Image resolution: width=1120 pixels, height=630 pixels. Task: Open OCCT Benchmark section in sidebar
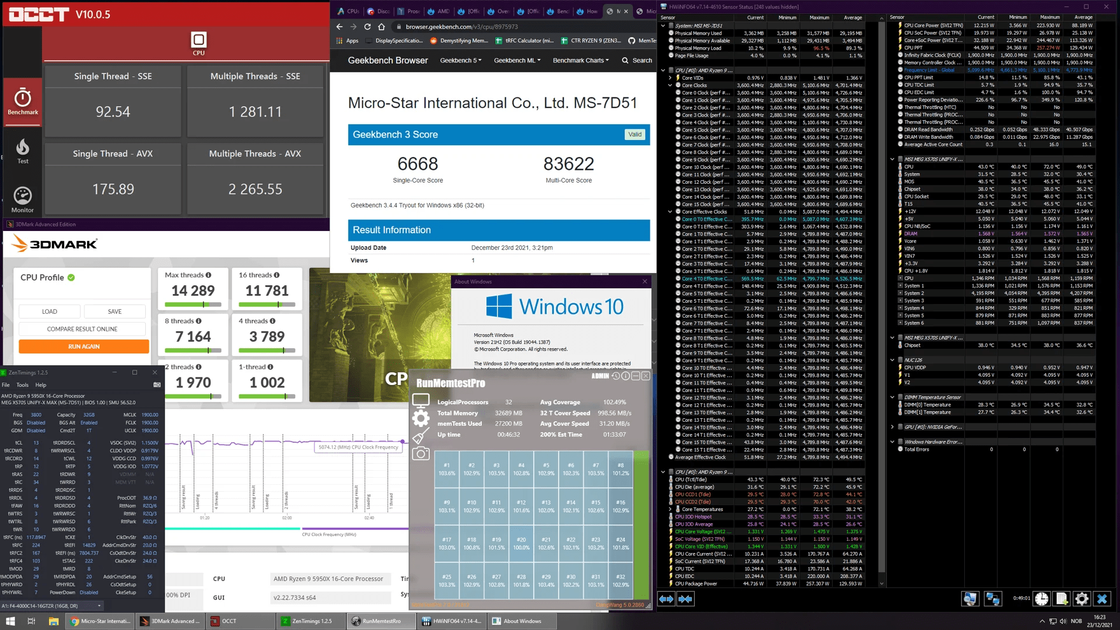23,101
